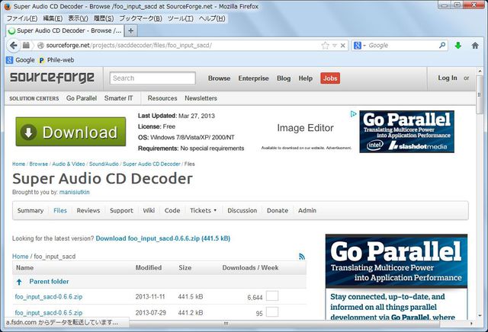Click the RSS feed icon above the file list
Viewport: 488px width, 332px height.
[x=302, y=257]
